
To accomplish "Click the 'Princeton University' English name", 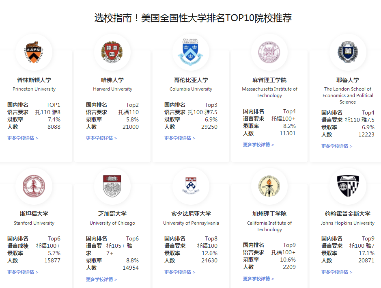I will [x=34, y=89].
